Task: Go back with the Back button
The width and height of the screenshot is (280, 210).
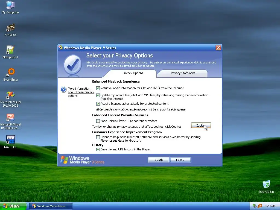Action: 158,160
